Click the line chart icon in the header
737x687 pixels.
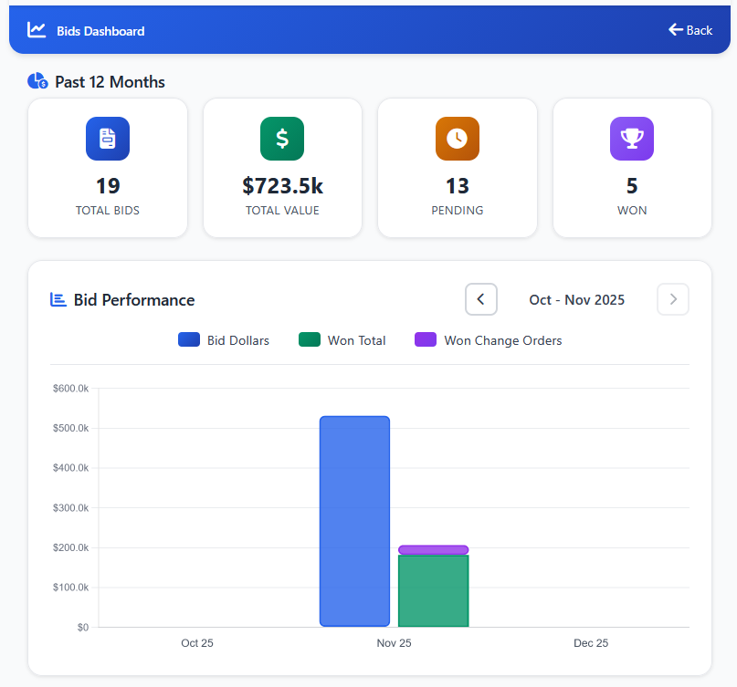tap(36, 29)
